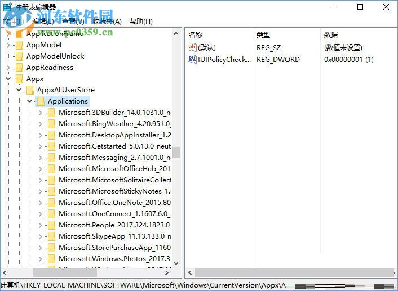Click the AppReadiness folder icon
The height and width of the screenshot is (291, 398).
tap(19, 68)
